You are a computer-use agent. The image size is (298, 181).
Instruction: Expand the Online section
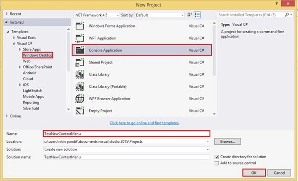[7, 116]
